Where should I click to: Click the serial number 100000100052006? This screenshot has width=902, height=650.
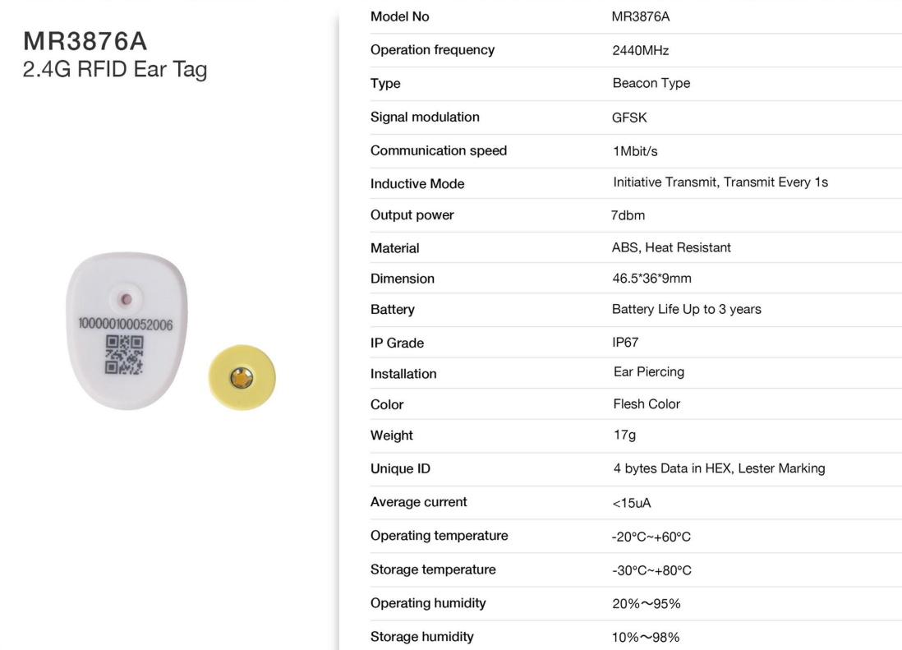pos(126,325)
